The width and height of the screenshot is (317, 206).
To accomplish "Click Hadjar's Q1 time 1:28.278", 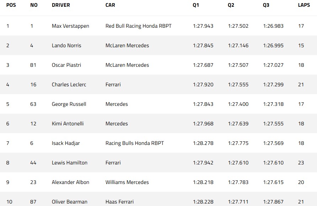I will coord(203,143).
